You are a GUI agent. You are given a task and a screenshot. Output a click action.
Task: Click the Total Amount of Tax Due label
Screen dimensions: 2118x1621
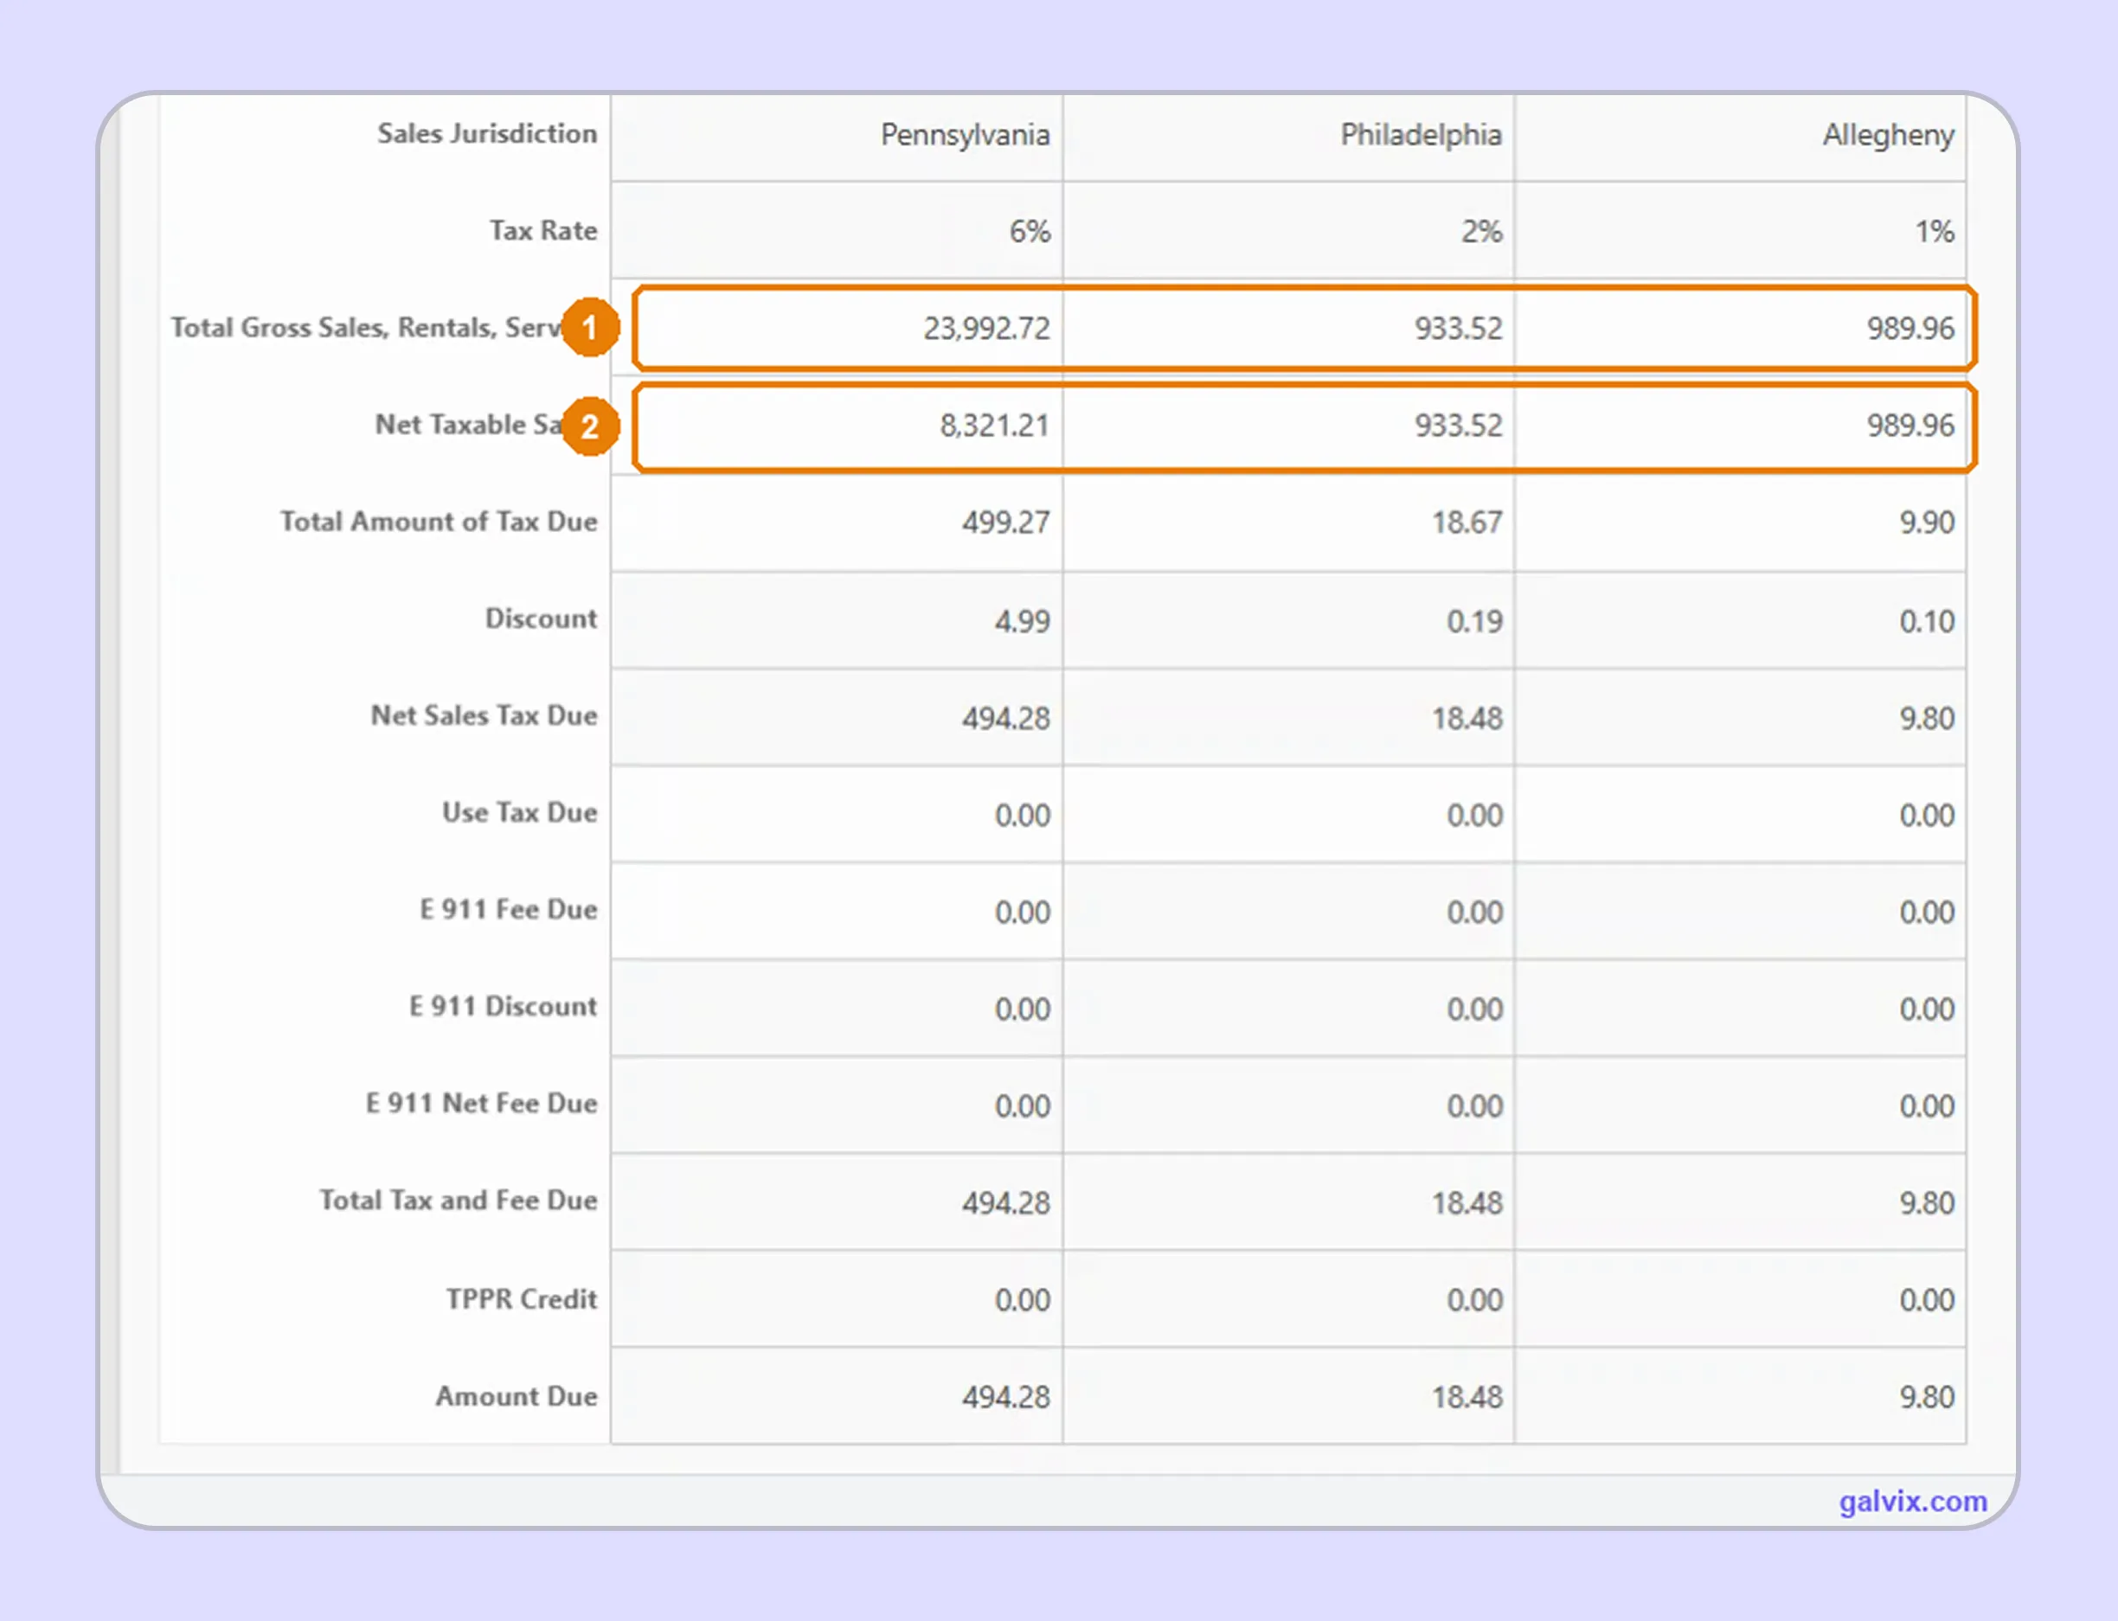pos(439,521)
